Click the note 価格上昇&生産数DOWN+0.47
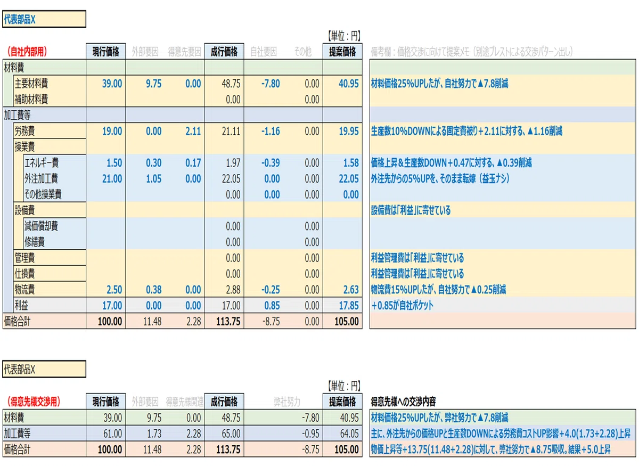 coord(451,163)
